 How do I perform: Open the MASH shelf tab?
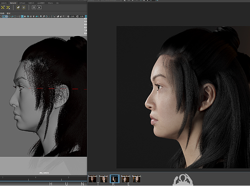pos(31,3)
